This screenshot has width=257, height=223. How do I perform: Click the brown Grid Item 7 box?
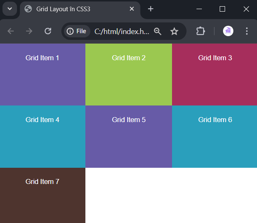tap(43, 195)
